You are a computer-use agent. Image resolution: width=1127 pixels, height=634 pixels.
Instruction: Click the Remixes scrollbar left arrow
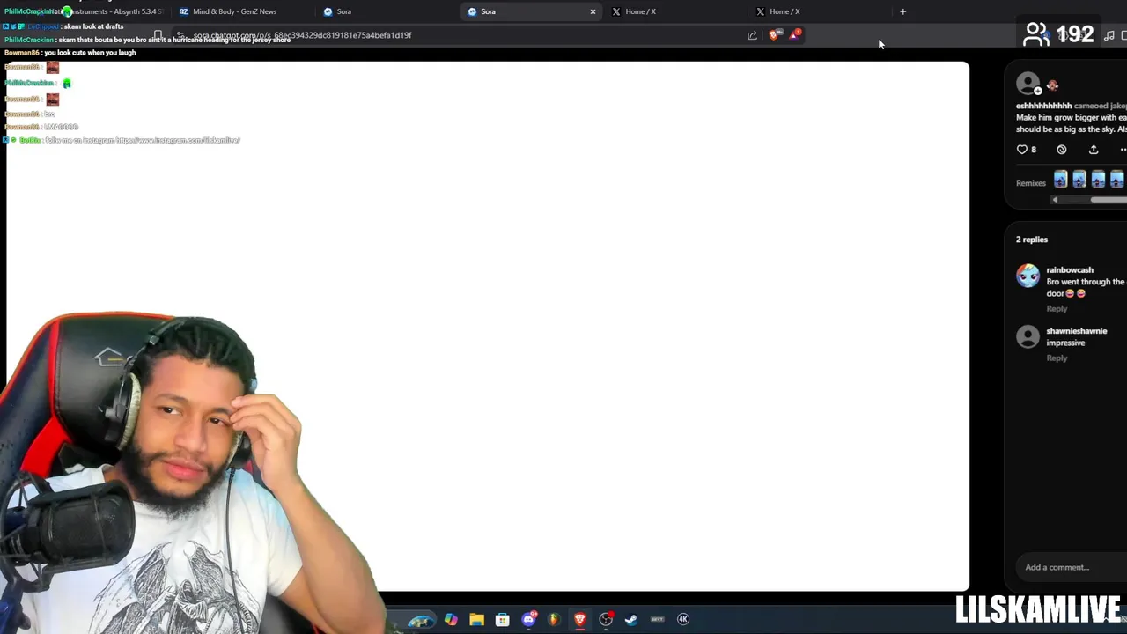tap(1055, 200)
